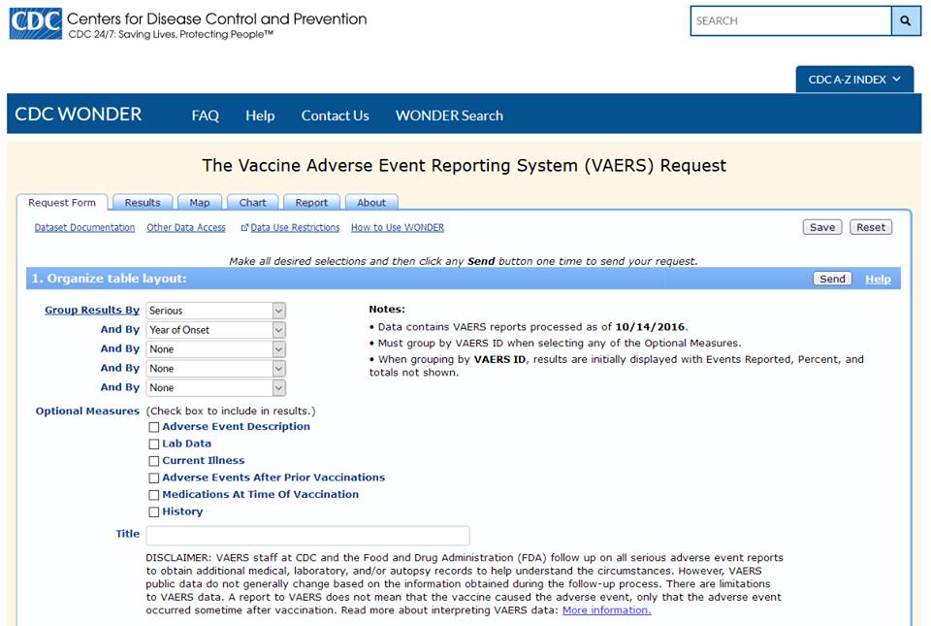
Task: Click the Adverse Event Description label
Action: (x=236, y=426)
